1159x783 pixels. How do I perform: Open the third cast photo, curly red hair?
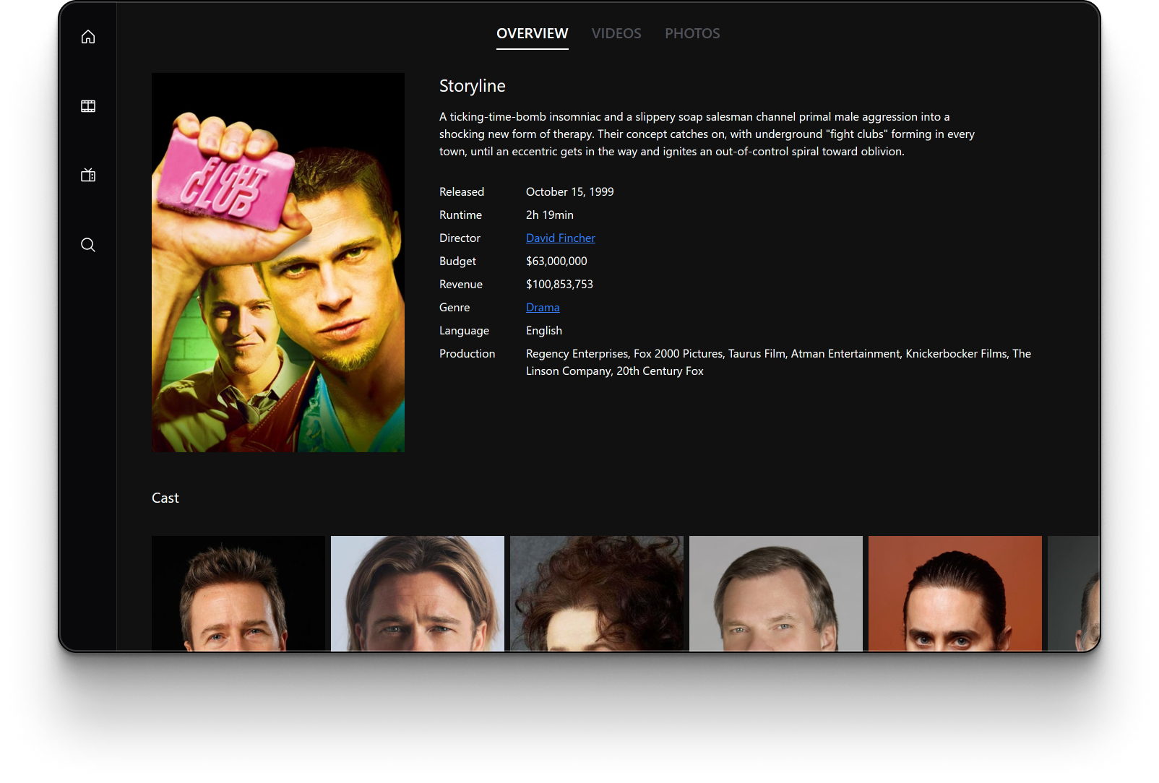pyautogui.click(x=597, y=594)
